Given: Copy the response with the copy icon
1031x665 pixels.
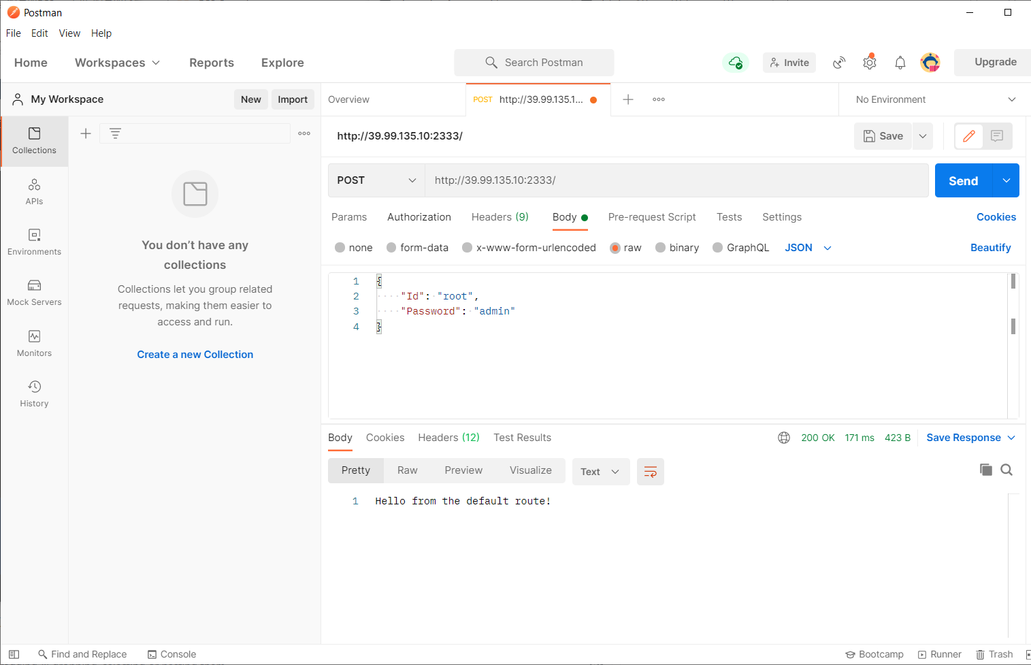Looking at the screenshot, I should click(x=985, y=470).
